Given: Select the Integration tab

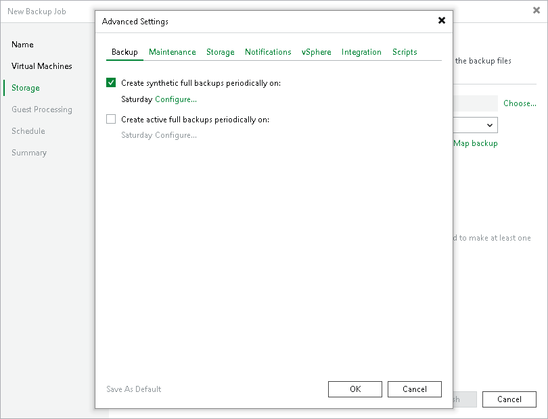Looking at the screenshot, I should tap(361, 52).
